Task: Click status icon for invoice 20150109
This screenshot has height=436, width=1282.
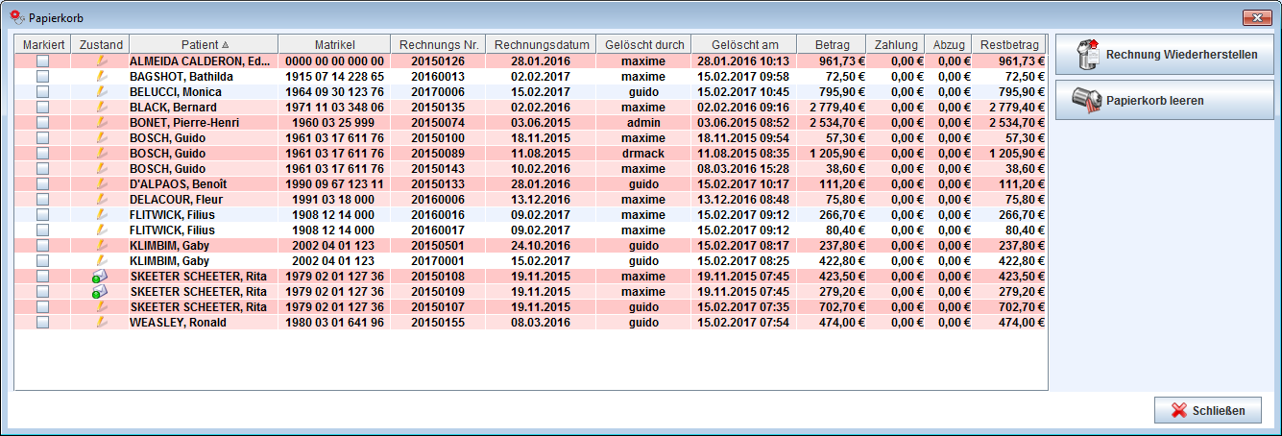Action: (x=100, y=292)
